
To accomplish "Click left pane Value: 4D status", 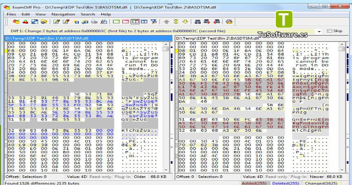I will tap(77, 177).
